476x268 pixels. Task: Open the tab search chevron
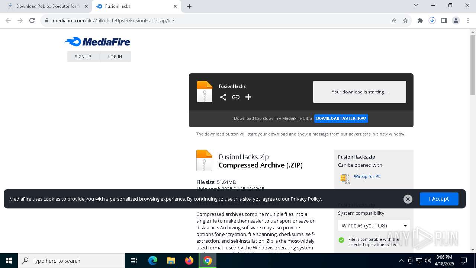[416, 6]
